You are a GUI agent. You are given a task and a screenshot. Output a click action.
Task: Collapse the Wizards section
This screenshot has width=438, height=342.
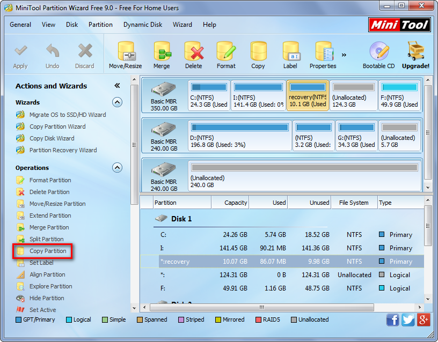point(118,102)
